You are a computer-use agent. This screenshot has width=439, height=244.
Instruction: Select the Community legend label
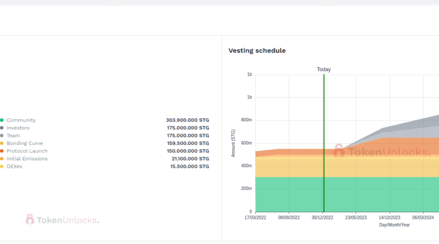point(21,120)
